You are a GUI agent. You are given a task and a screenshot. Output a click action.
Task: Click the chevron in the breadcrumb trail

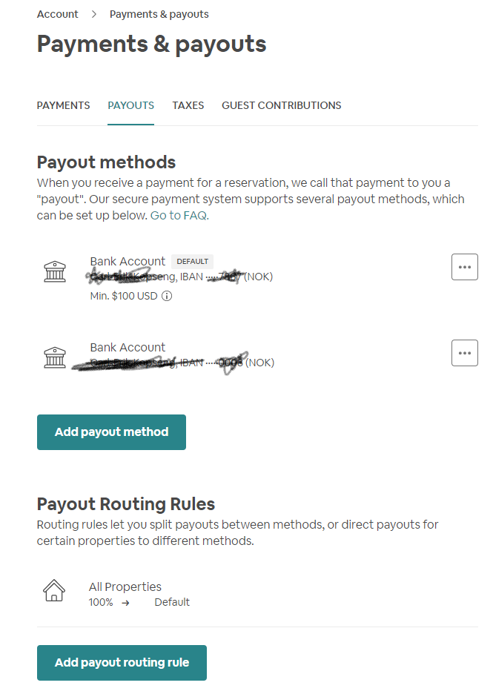pyautogui.click(x=93, y=13)
